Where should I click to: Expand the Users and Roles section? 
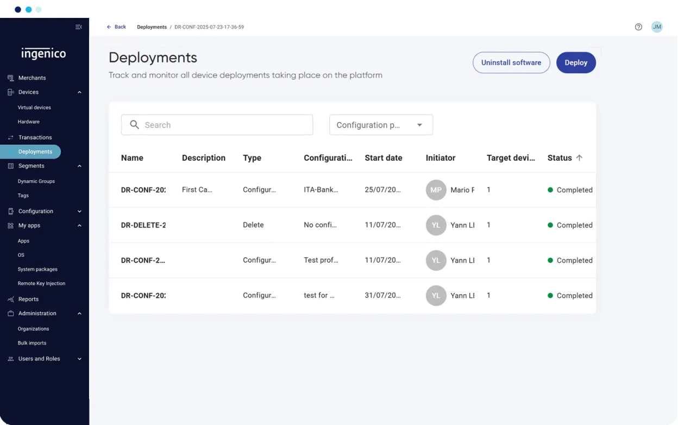79,359
